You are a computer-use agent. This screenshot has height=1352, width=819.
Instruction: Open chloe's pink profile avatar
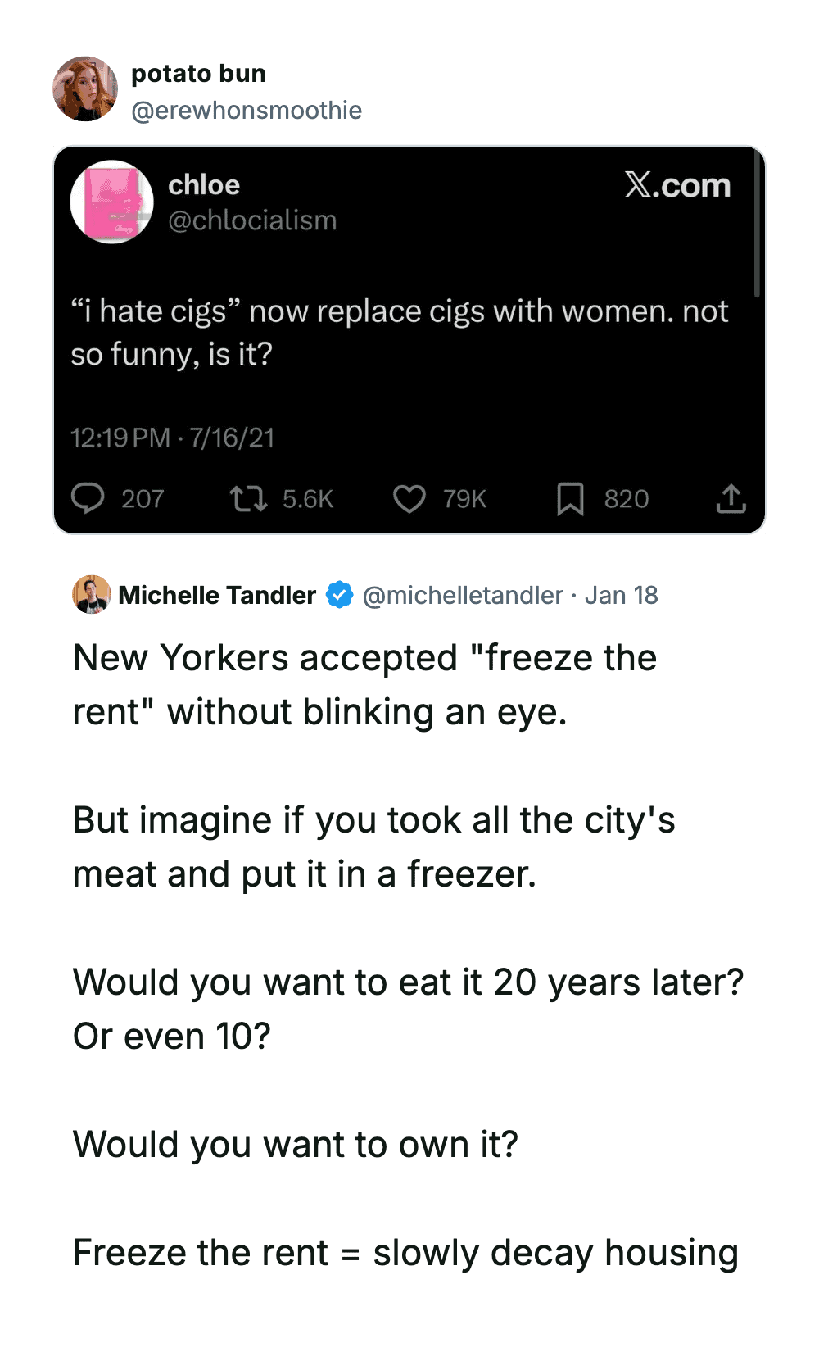(112, 202)
